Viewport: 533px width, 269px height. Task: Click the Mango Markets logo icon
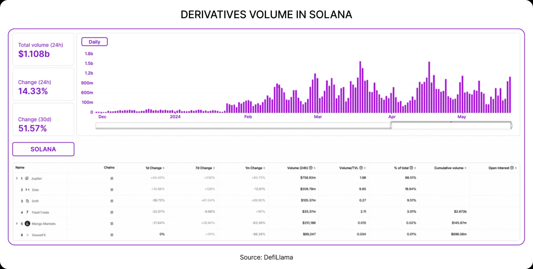[x=28, y=223]
